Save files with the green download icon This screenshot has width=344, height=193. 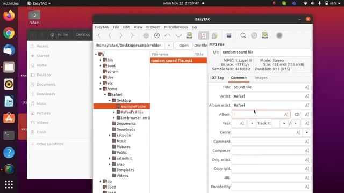[x=189, y=35]
